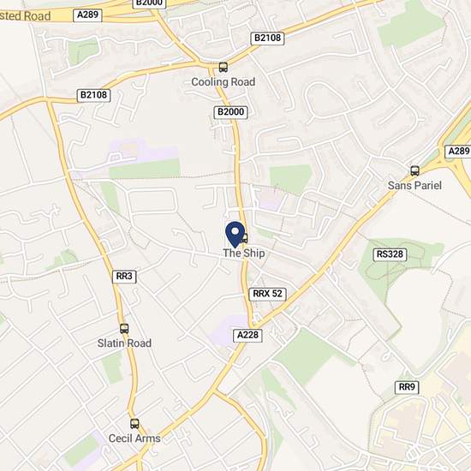This screenshot has width=471, height=471.
Task: Click the blue location pin marker
Action: [235, 235]
